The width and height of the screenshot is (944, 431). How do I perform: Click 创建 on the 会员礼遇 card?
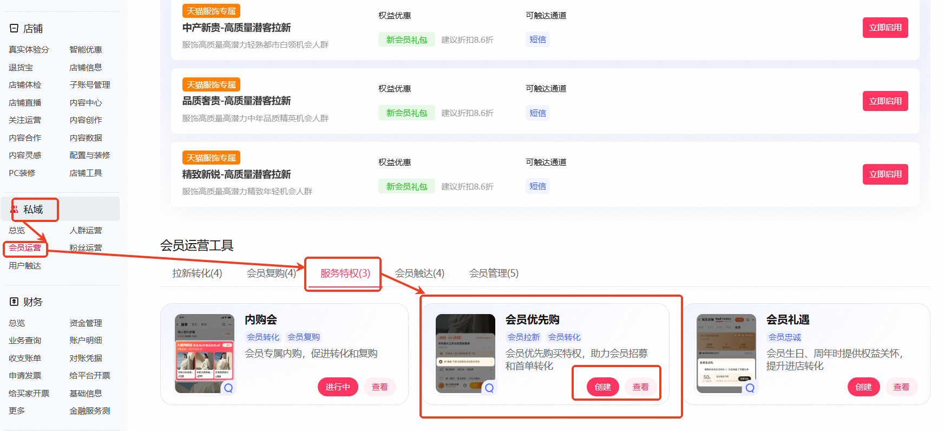pyautogui.click(x=863, y=387)
